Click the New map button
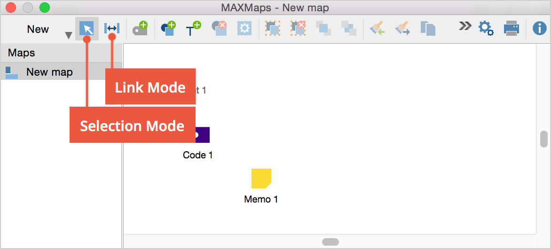The width and height of the screenshot is (551, 249). [x=38, y=29]
